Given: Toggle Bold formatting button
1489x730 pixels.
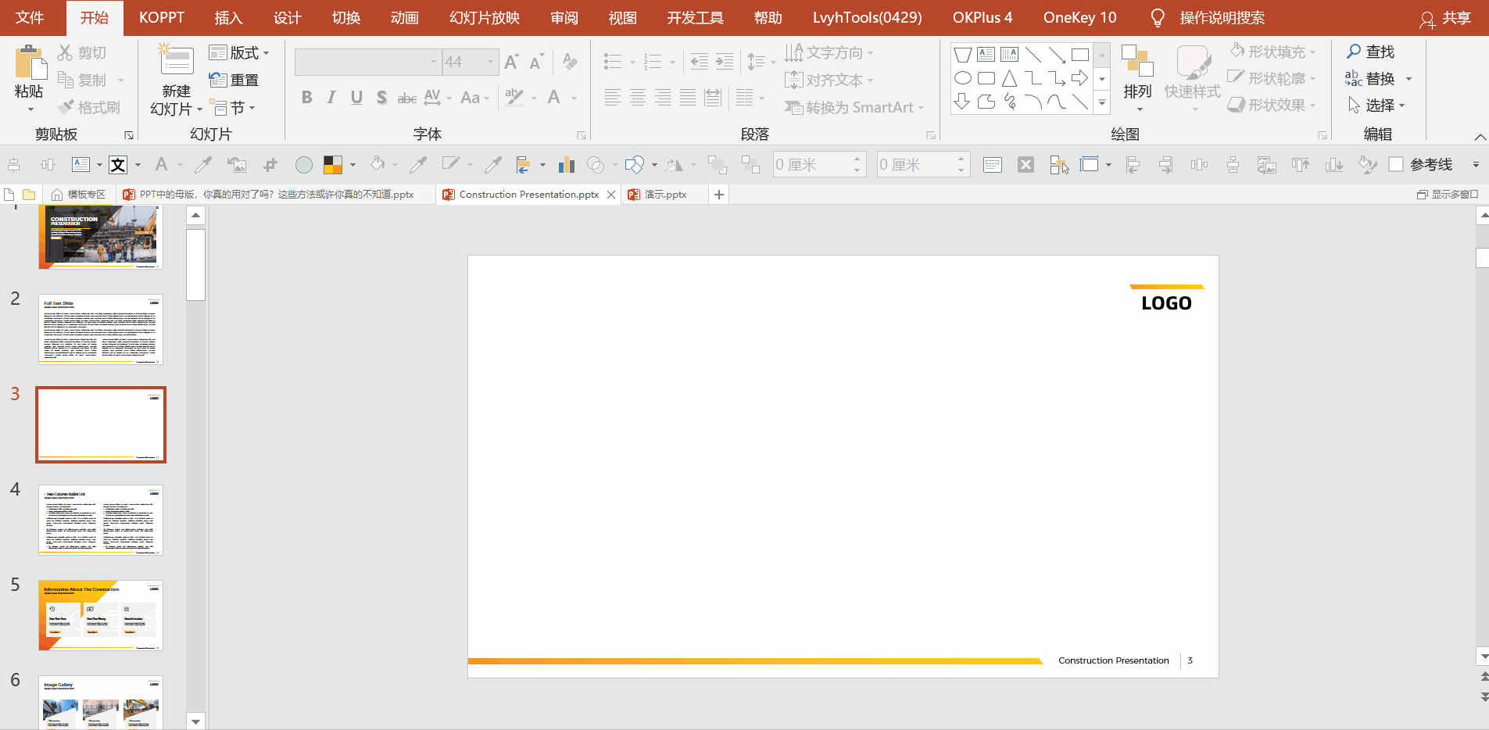Looking at the screenshot, I should click(x=306, y=98).
